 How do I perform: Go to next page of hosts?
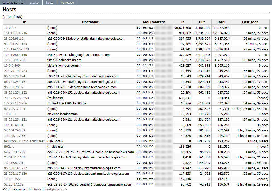[56, 189]
